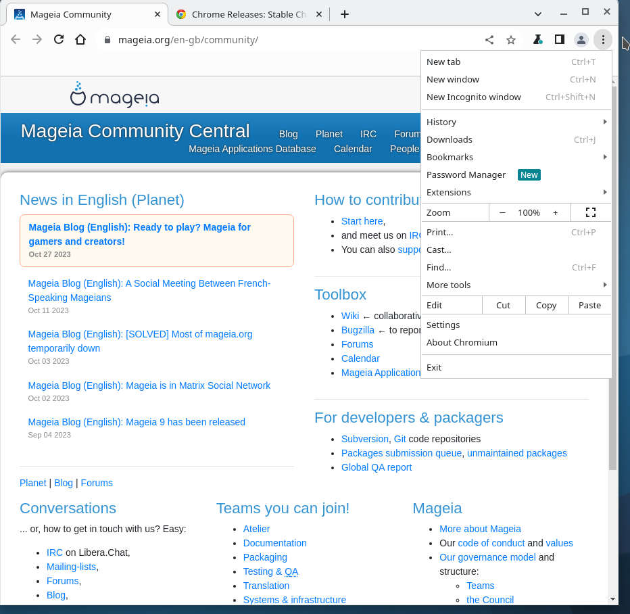
Task: Expand the More tools submenu
Action: pos(516,285)
